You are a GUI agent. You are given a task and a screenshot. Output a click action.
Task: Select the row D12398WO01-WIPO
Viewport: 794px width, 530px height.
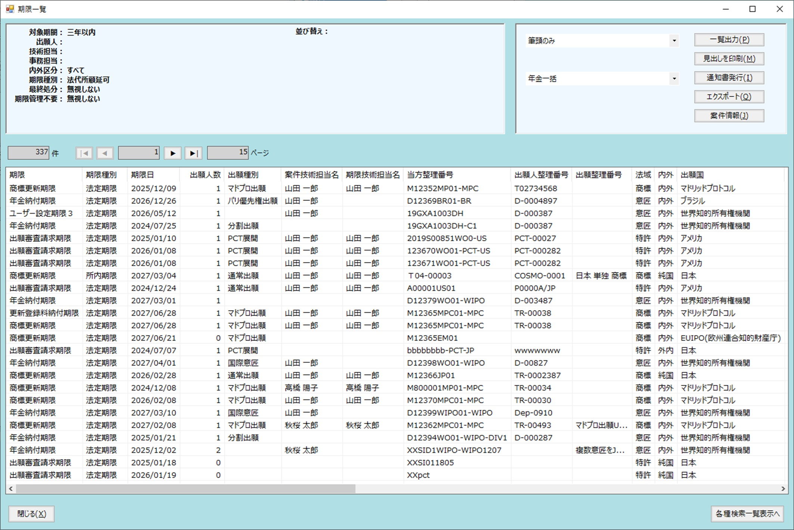pos(396,363)
